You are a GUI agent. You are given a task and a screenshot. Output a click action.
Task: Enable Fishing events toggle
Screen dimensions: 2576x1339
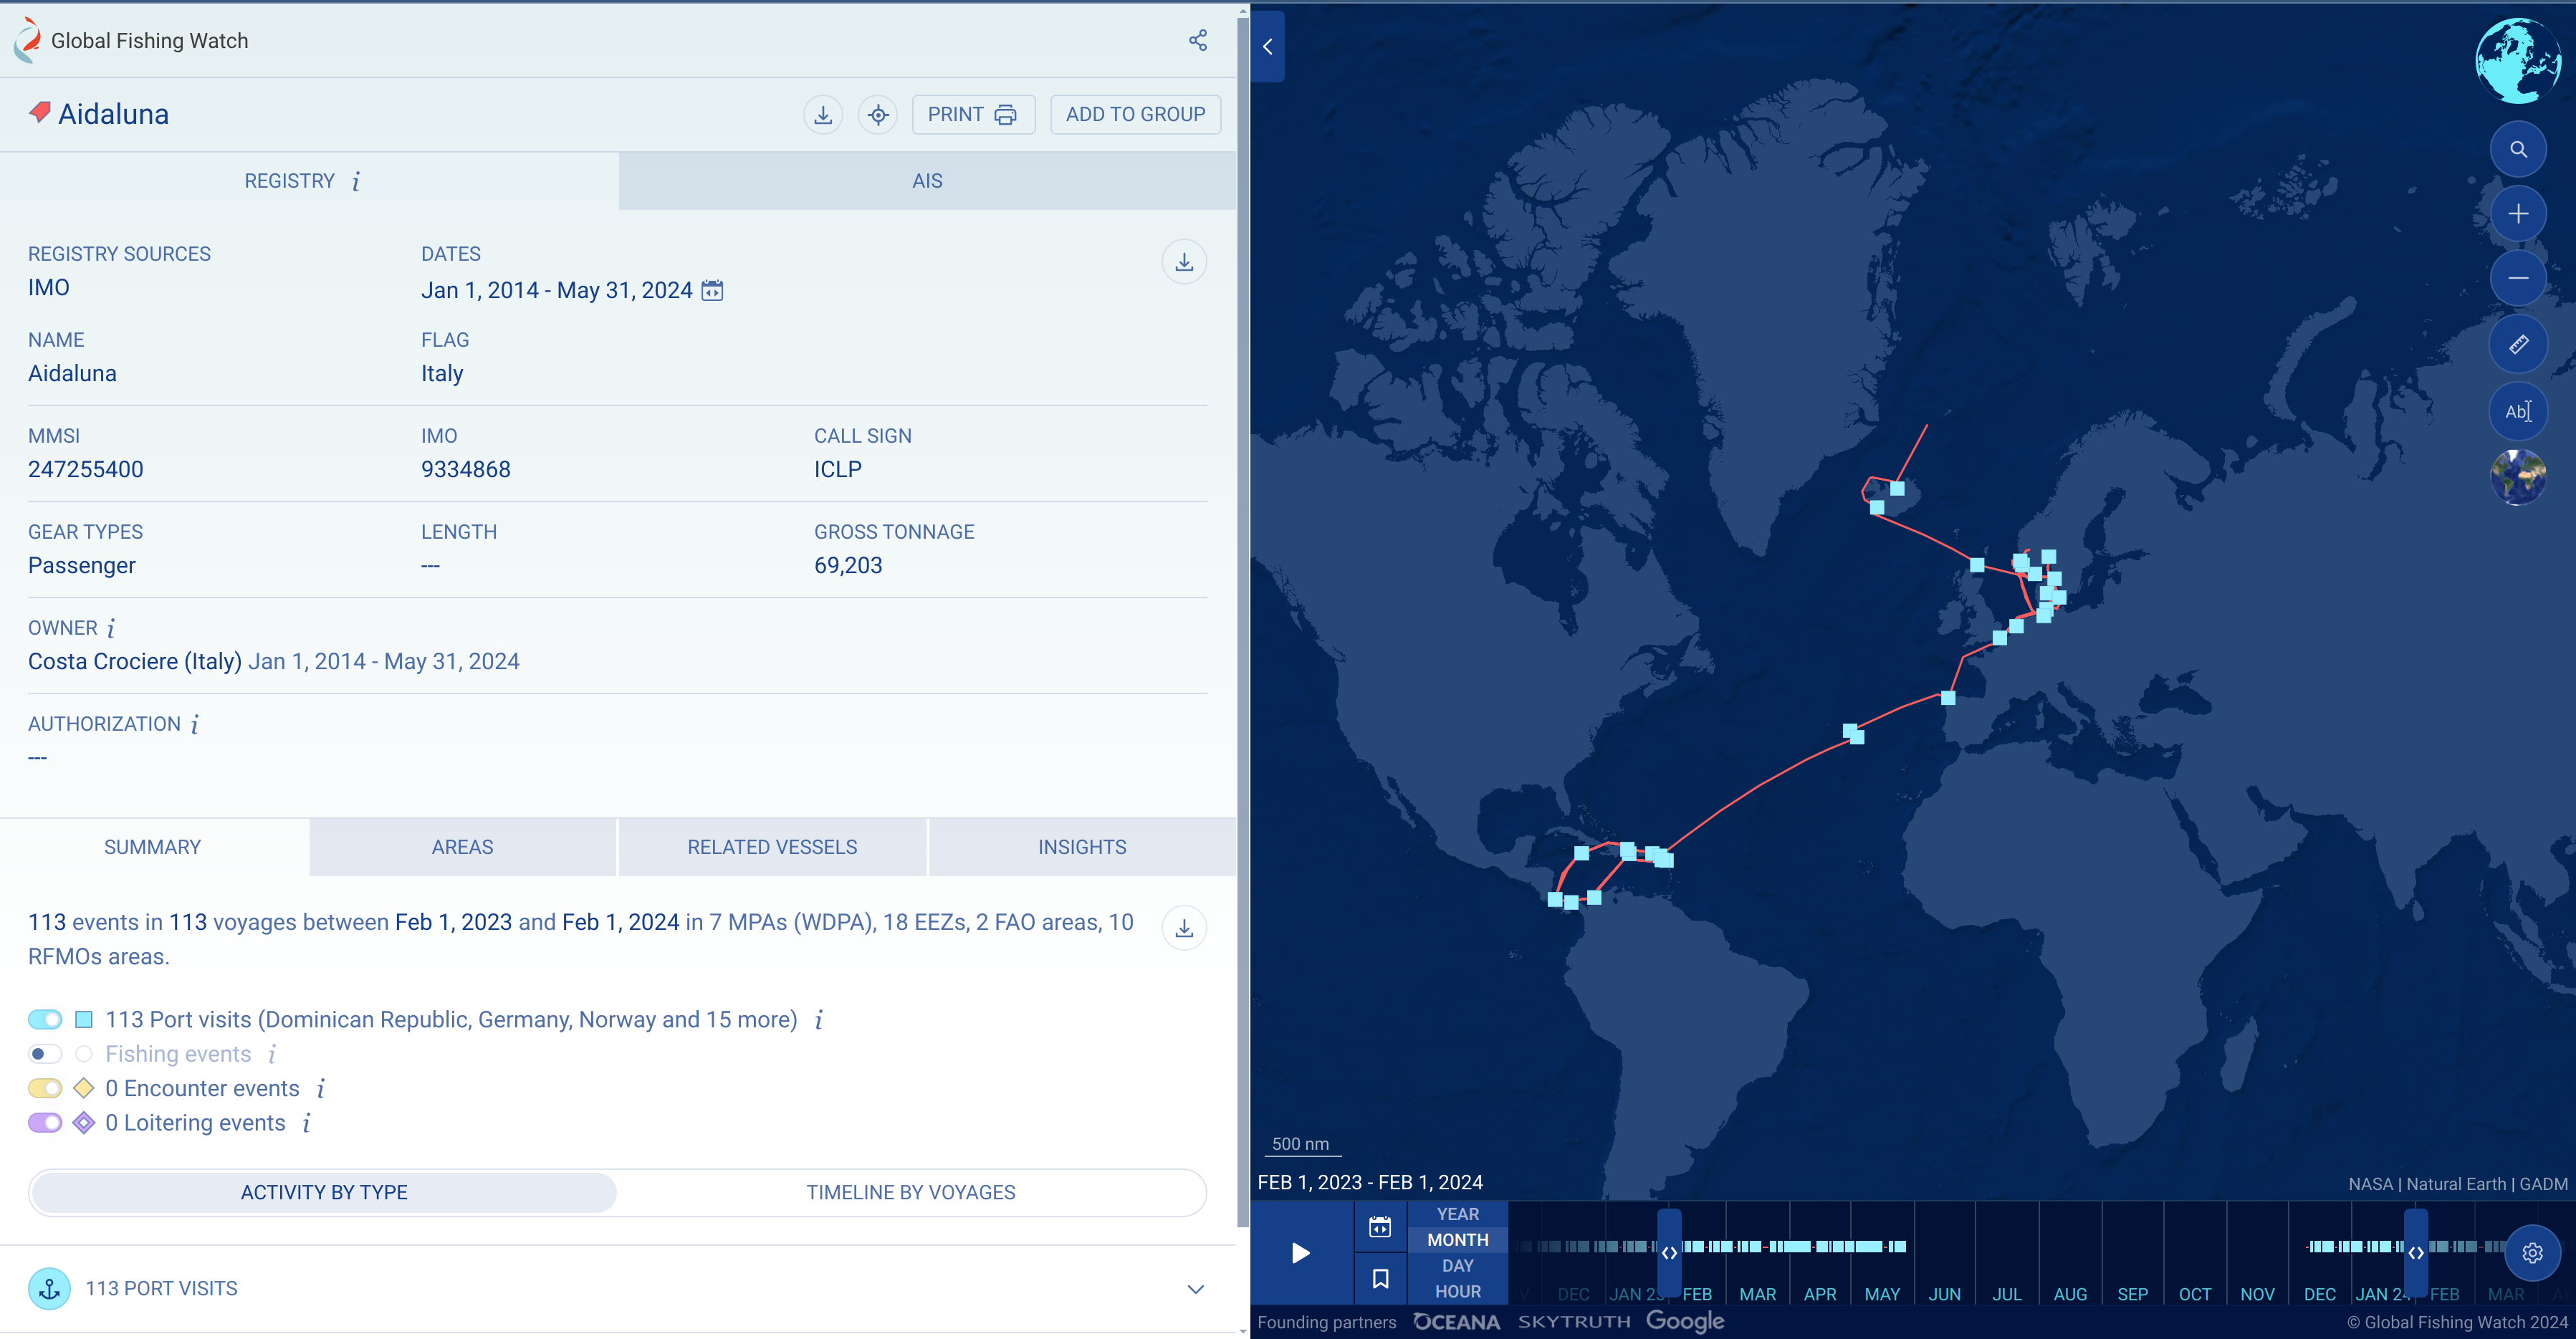click(x=45, y=1054)
